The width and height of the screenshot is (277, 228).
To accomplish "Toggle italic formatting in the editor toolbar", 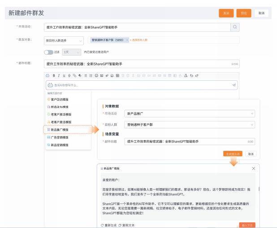I will 59,76.
